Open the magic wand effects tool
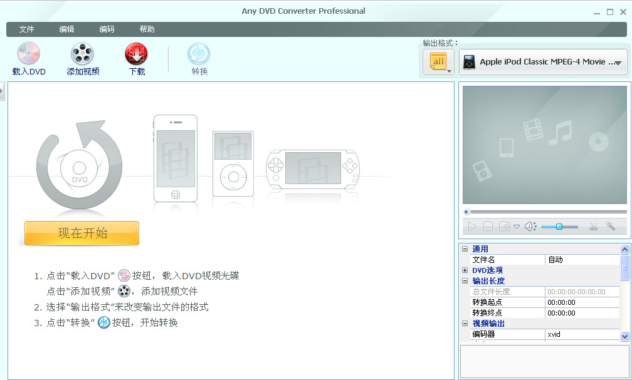 (611, 227)
